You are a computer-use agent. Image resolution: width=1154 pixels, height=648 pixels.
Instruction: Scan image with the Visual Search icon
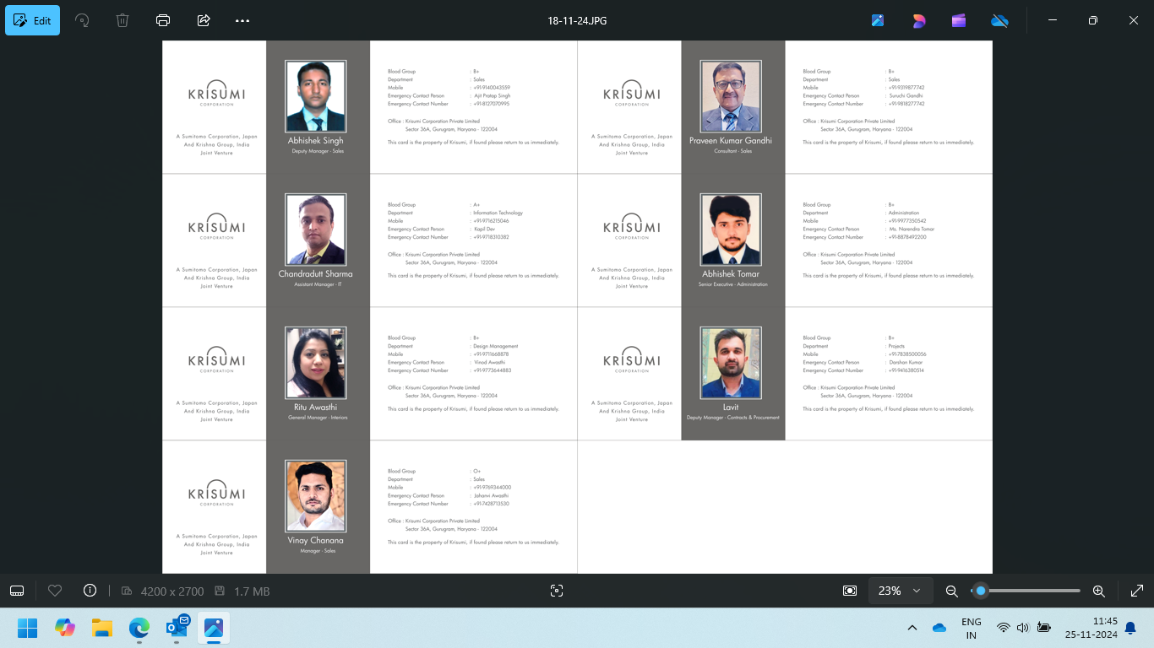556,591
